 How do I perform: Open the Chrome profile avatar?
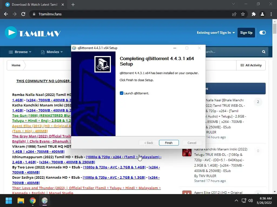262,14
